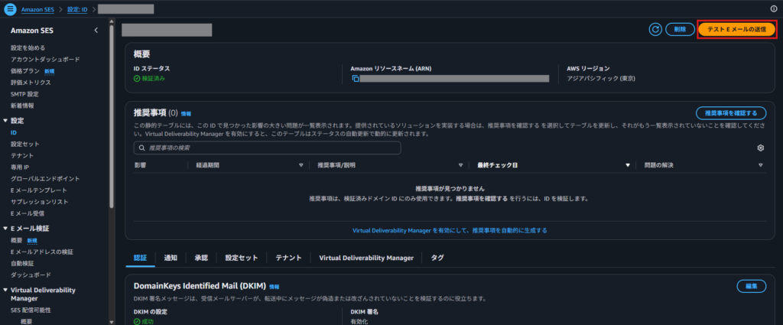Open 評価メトリクス in sidebar
The image size is (783, 325).
tap(31, 83)
